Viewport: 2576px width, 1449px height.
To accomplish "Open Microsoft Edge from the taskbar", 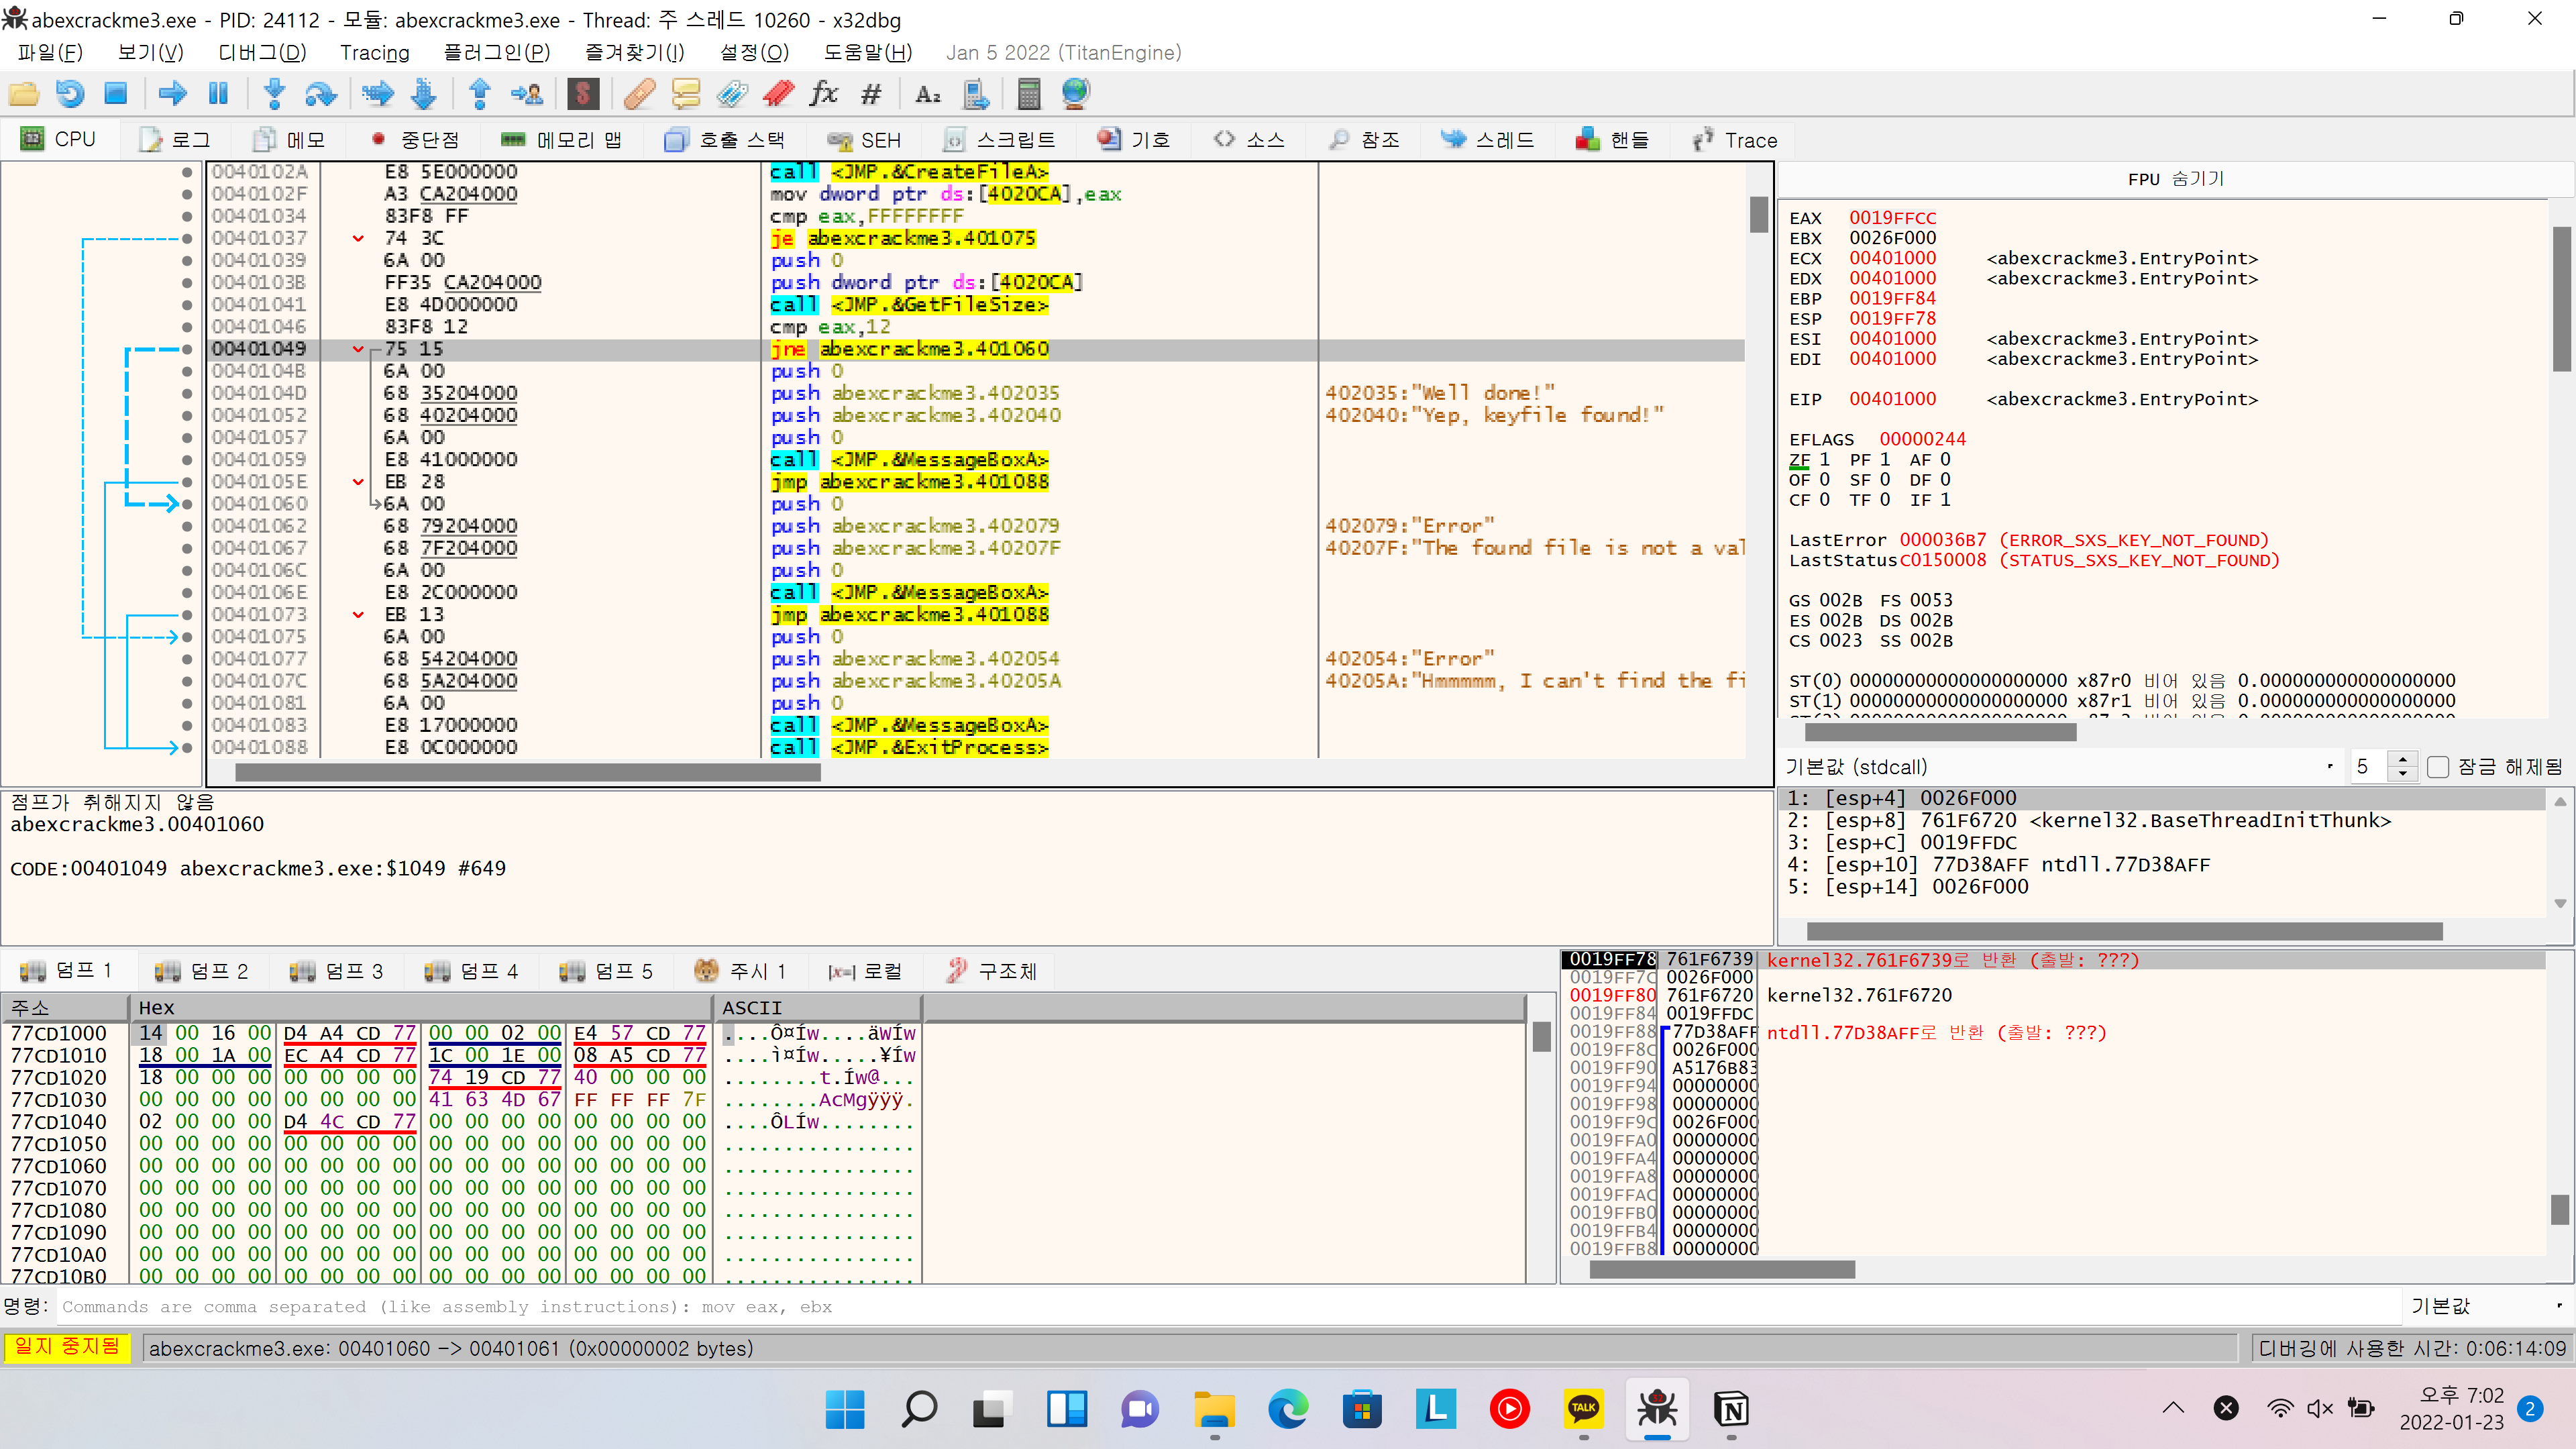I will coord(1288,1409).
